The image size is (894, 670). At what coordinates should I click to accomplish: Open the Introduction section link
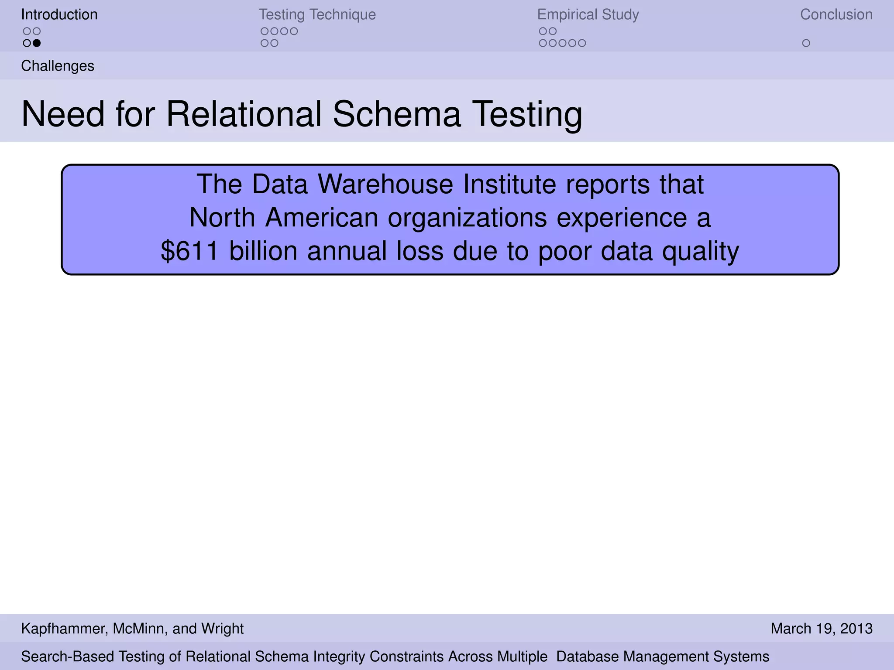[x=59, y=14]
